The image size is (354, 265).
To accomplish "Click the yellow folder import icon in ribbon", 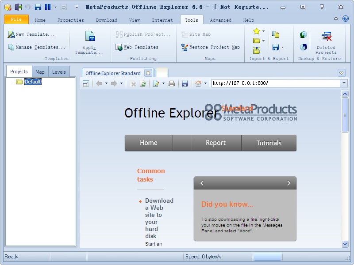I will tap(257, 41).
